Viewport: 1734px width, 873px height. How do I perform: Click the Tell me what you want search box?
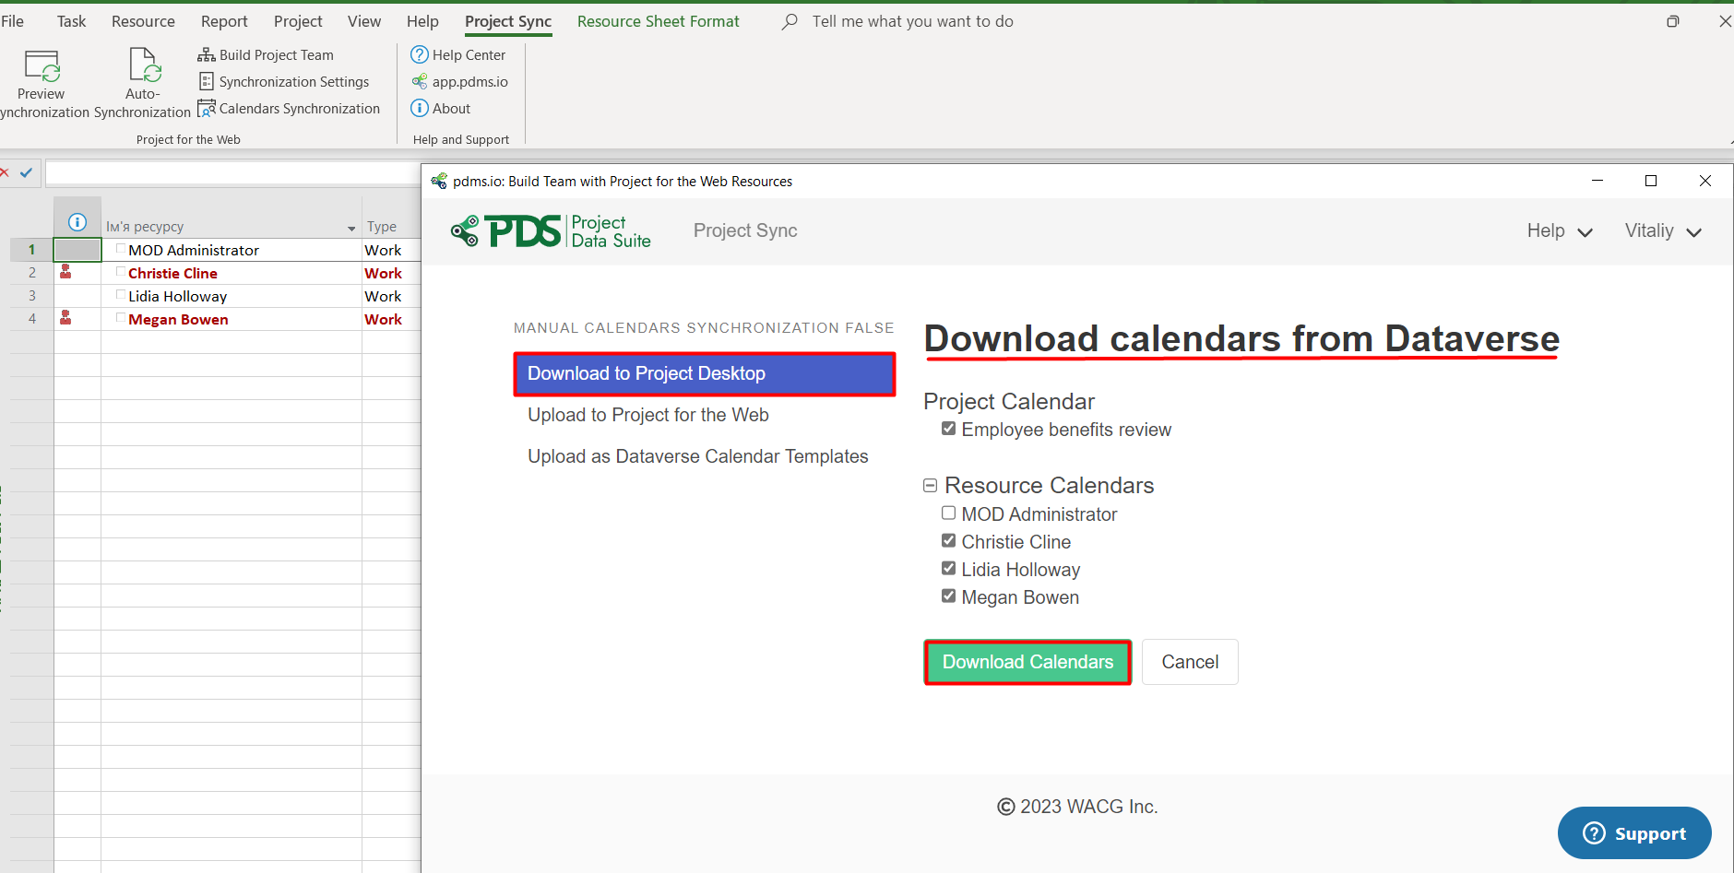911,20
